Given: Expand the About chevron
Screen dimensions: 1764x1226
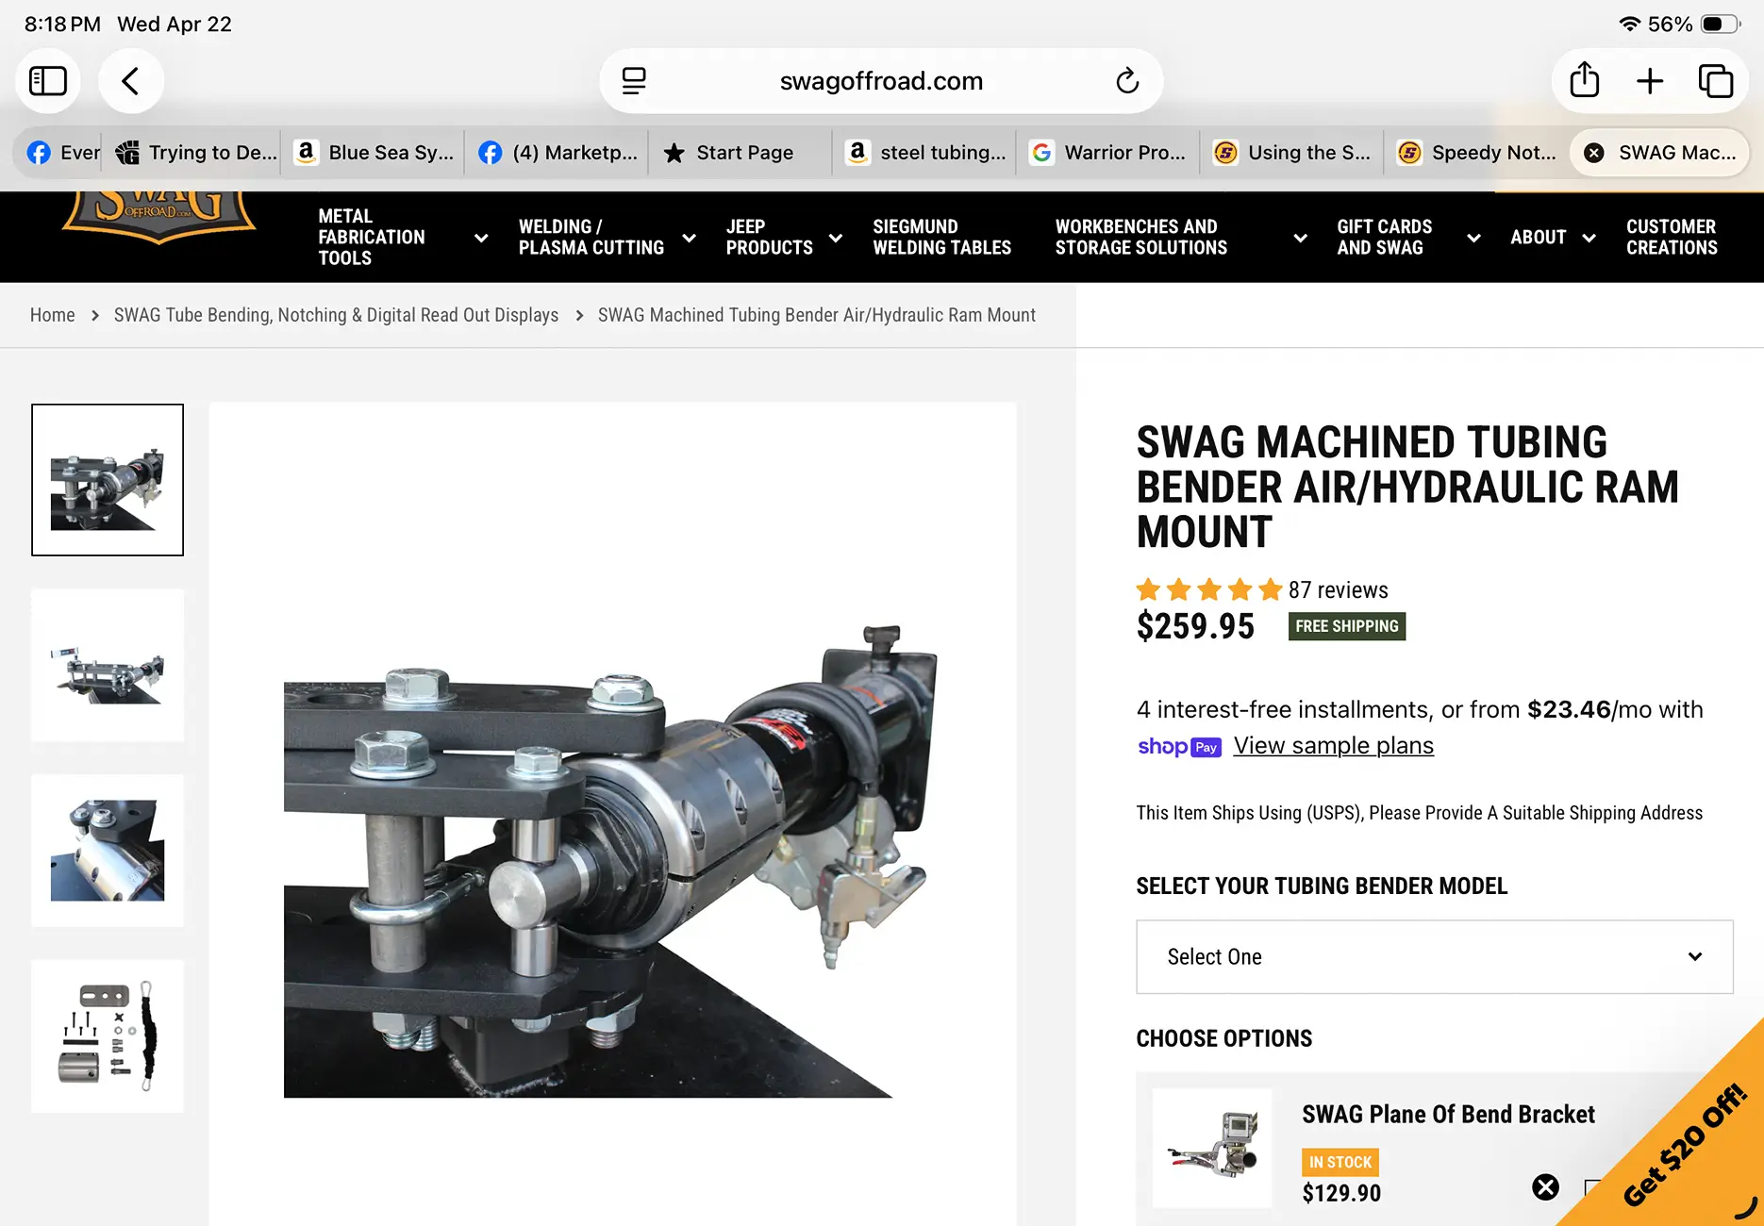Looking at the screenshot, I should (x=1589, y=239).
